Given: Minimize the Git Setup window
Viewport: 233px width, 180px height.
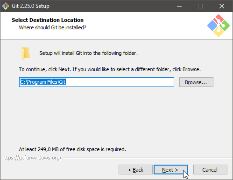Looking at the screenshot, I should 179,6.
